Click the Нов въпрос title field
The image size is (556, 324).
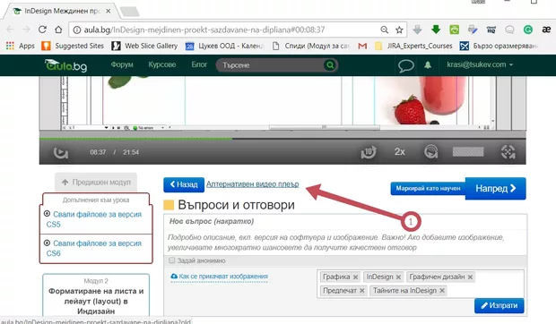(x=345, y=221)
